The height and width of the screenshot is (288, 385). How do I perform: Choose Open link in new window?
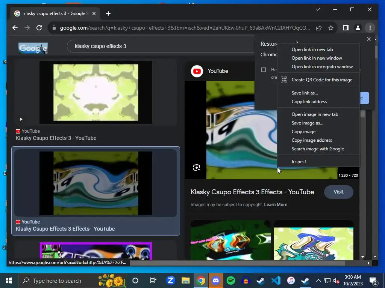pyautogui.click(x=318, y=58)
